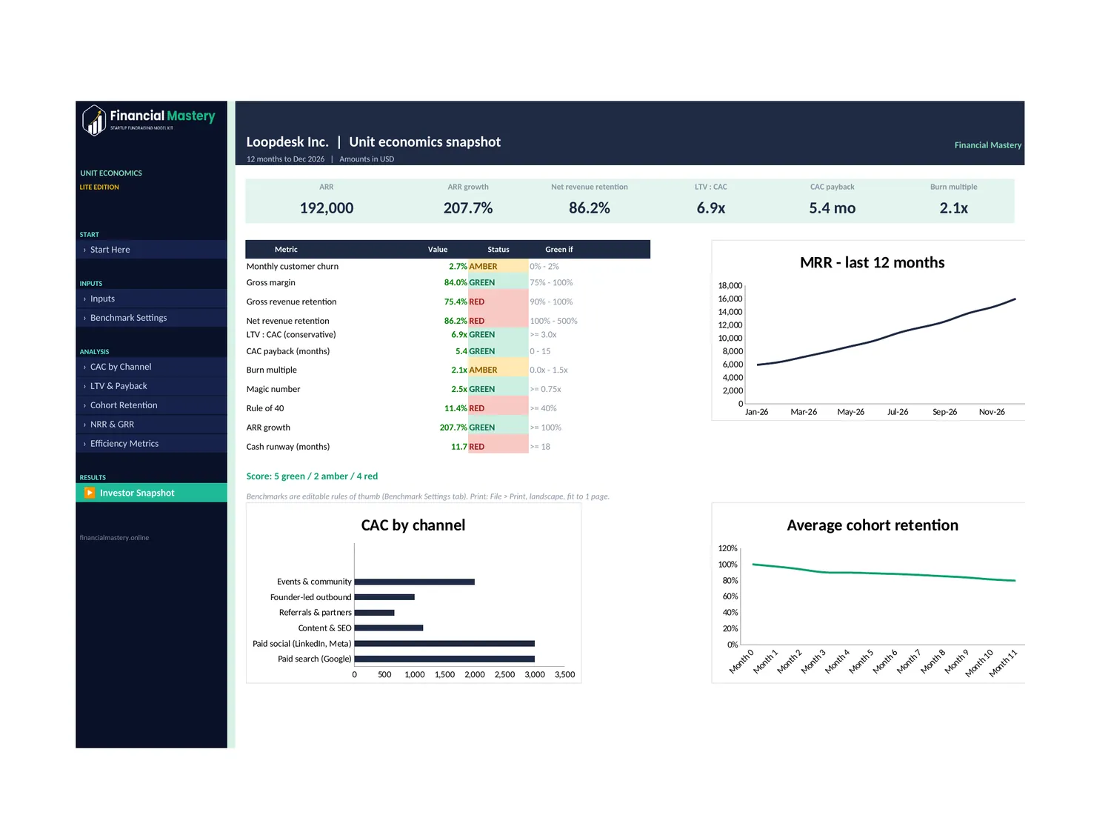Open the Start Here sheet link

click(151, 250)
